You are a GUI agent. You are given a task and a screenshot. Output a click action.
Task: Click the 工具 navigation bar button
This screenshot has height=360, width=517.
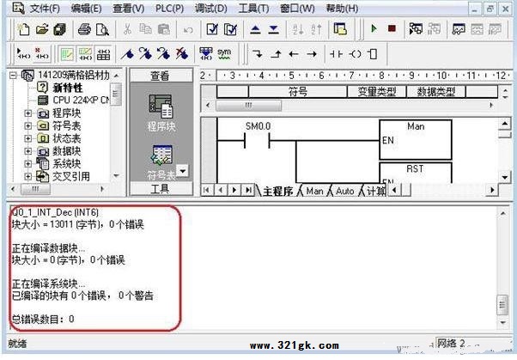161,189
